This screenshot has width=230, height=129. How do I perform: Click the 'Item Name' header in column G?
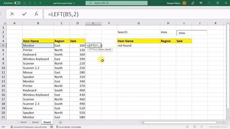point(138,41)
